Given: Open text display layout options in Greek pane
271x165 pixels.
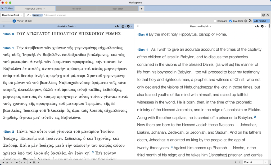Looking at the screenshot, I should pos(123,26).
